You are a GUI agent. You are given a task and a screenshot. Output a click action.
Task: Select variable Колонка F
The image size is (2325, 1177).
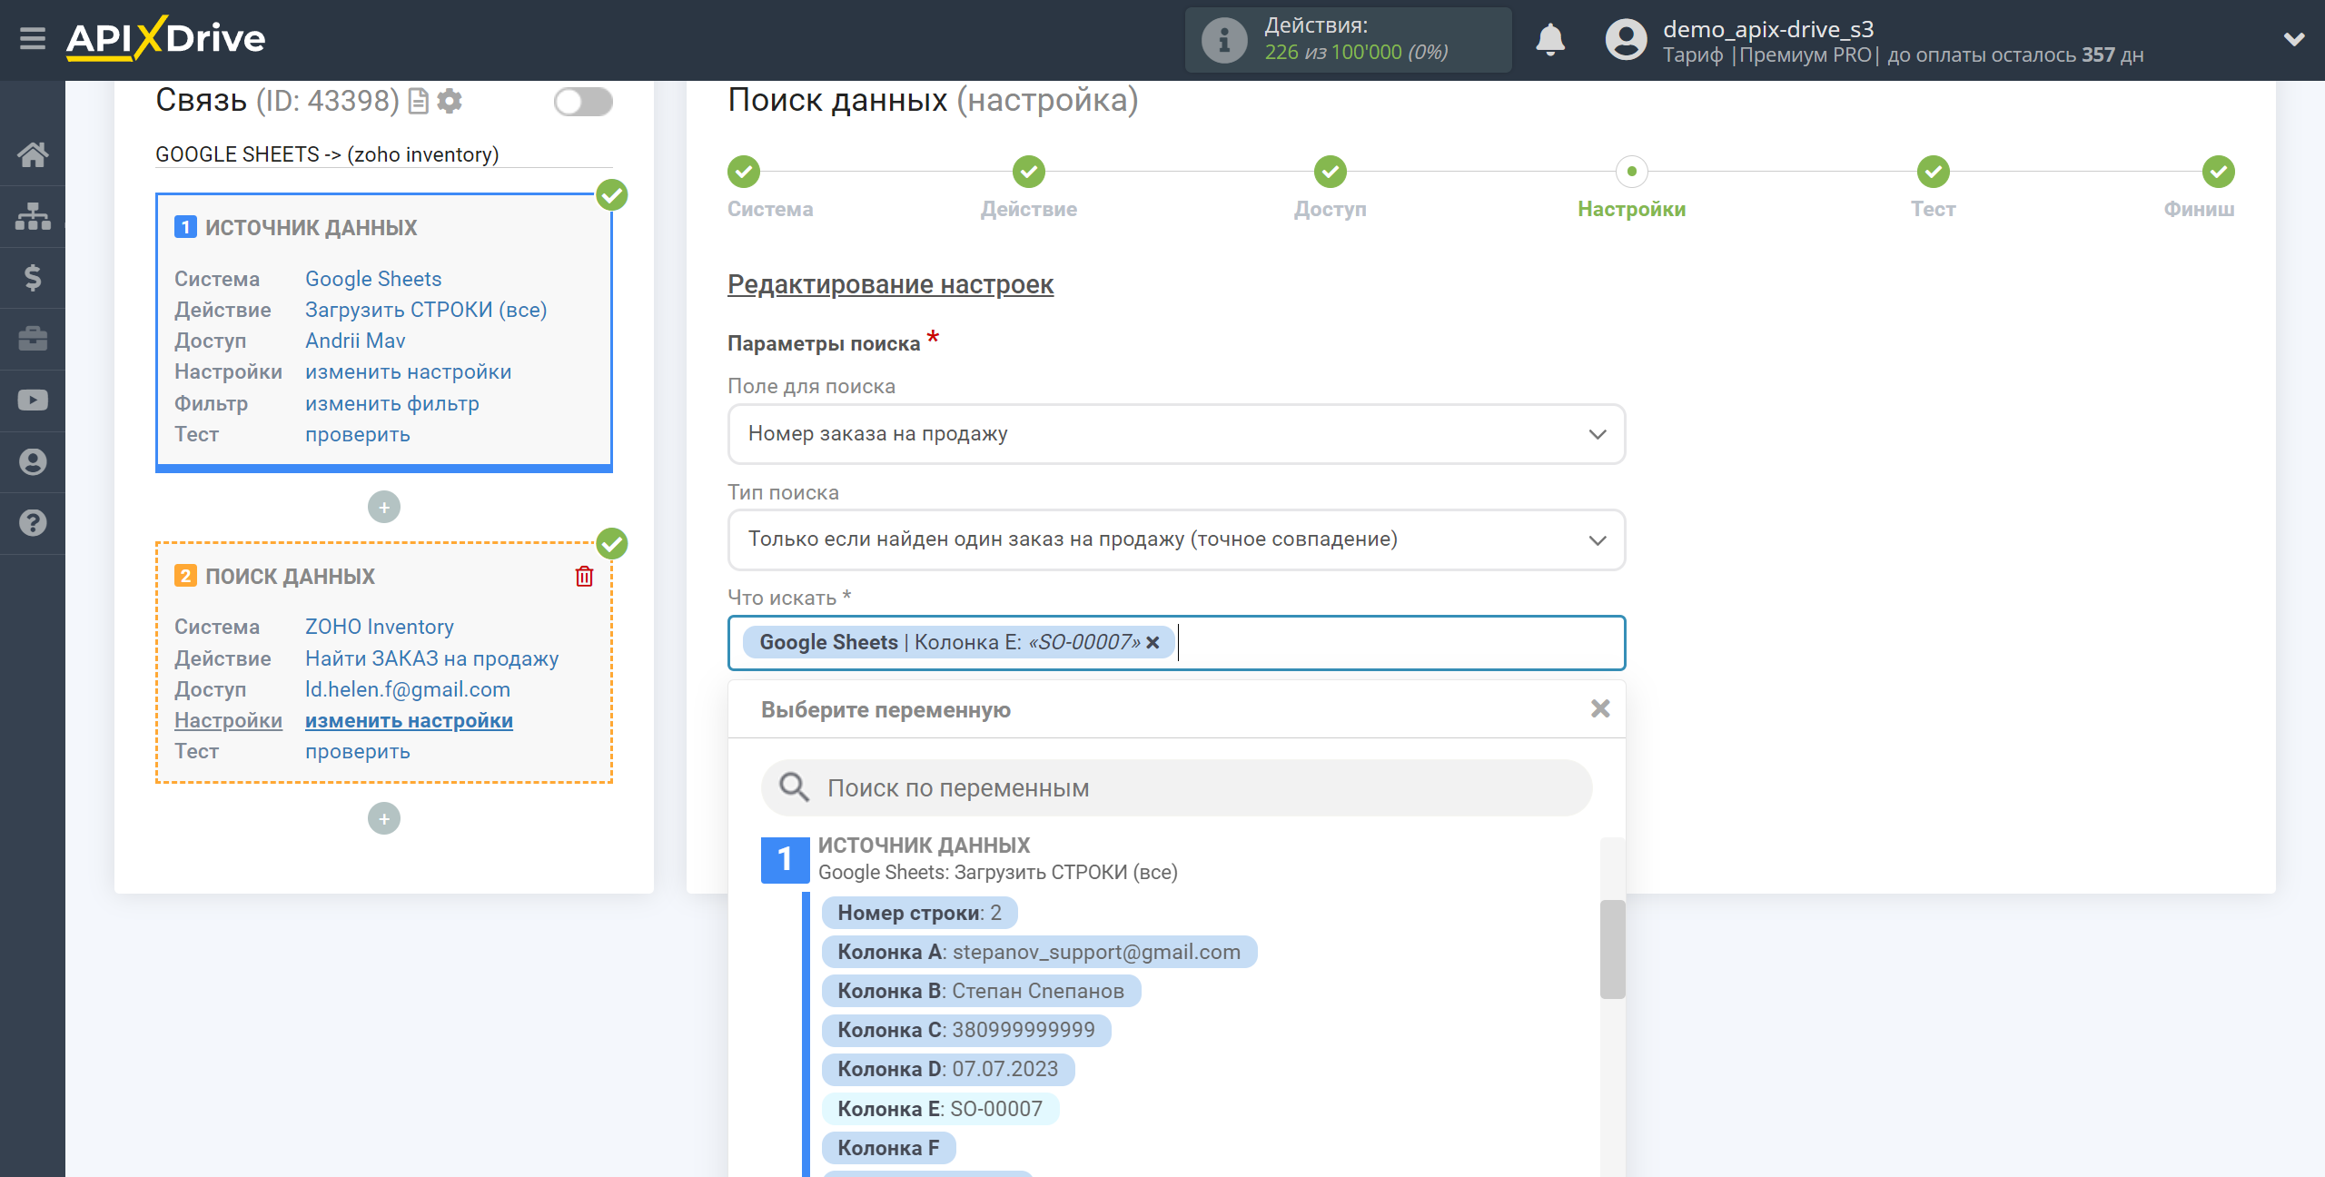[888, 1148]
